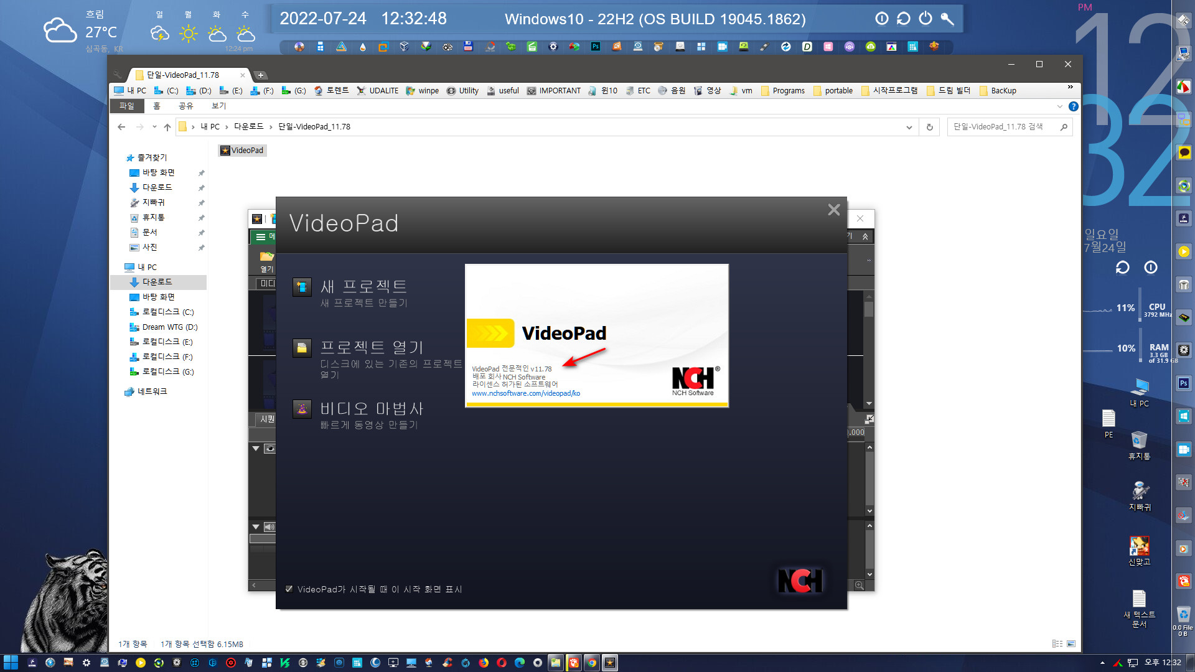Viewport: 1195px width, 672px height.
Task: Switch to large icons view layout
Action: pyautogui.click(x=1071, y=644)
